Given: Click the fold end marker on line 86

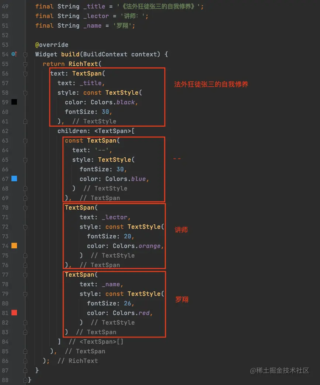Looking at the screenshot, I should (25, 361).
